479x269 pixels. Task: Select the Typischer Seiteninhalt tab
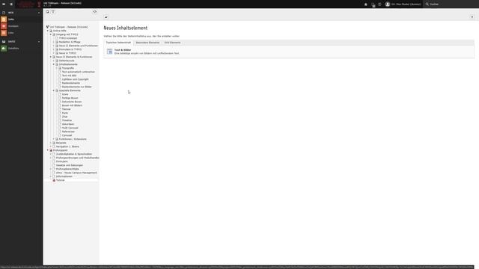coord(118,43)
